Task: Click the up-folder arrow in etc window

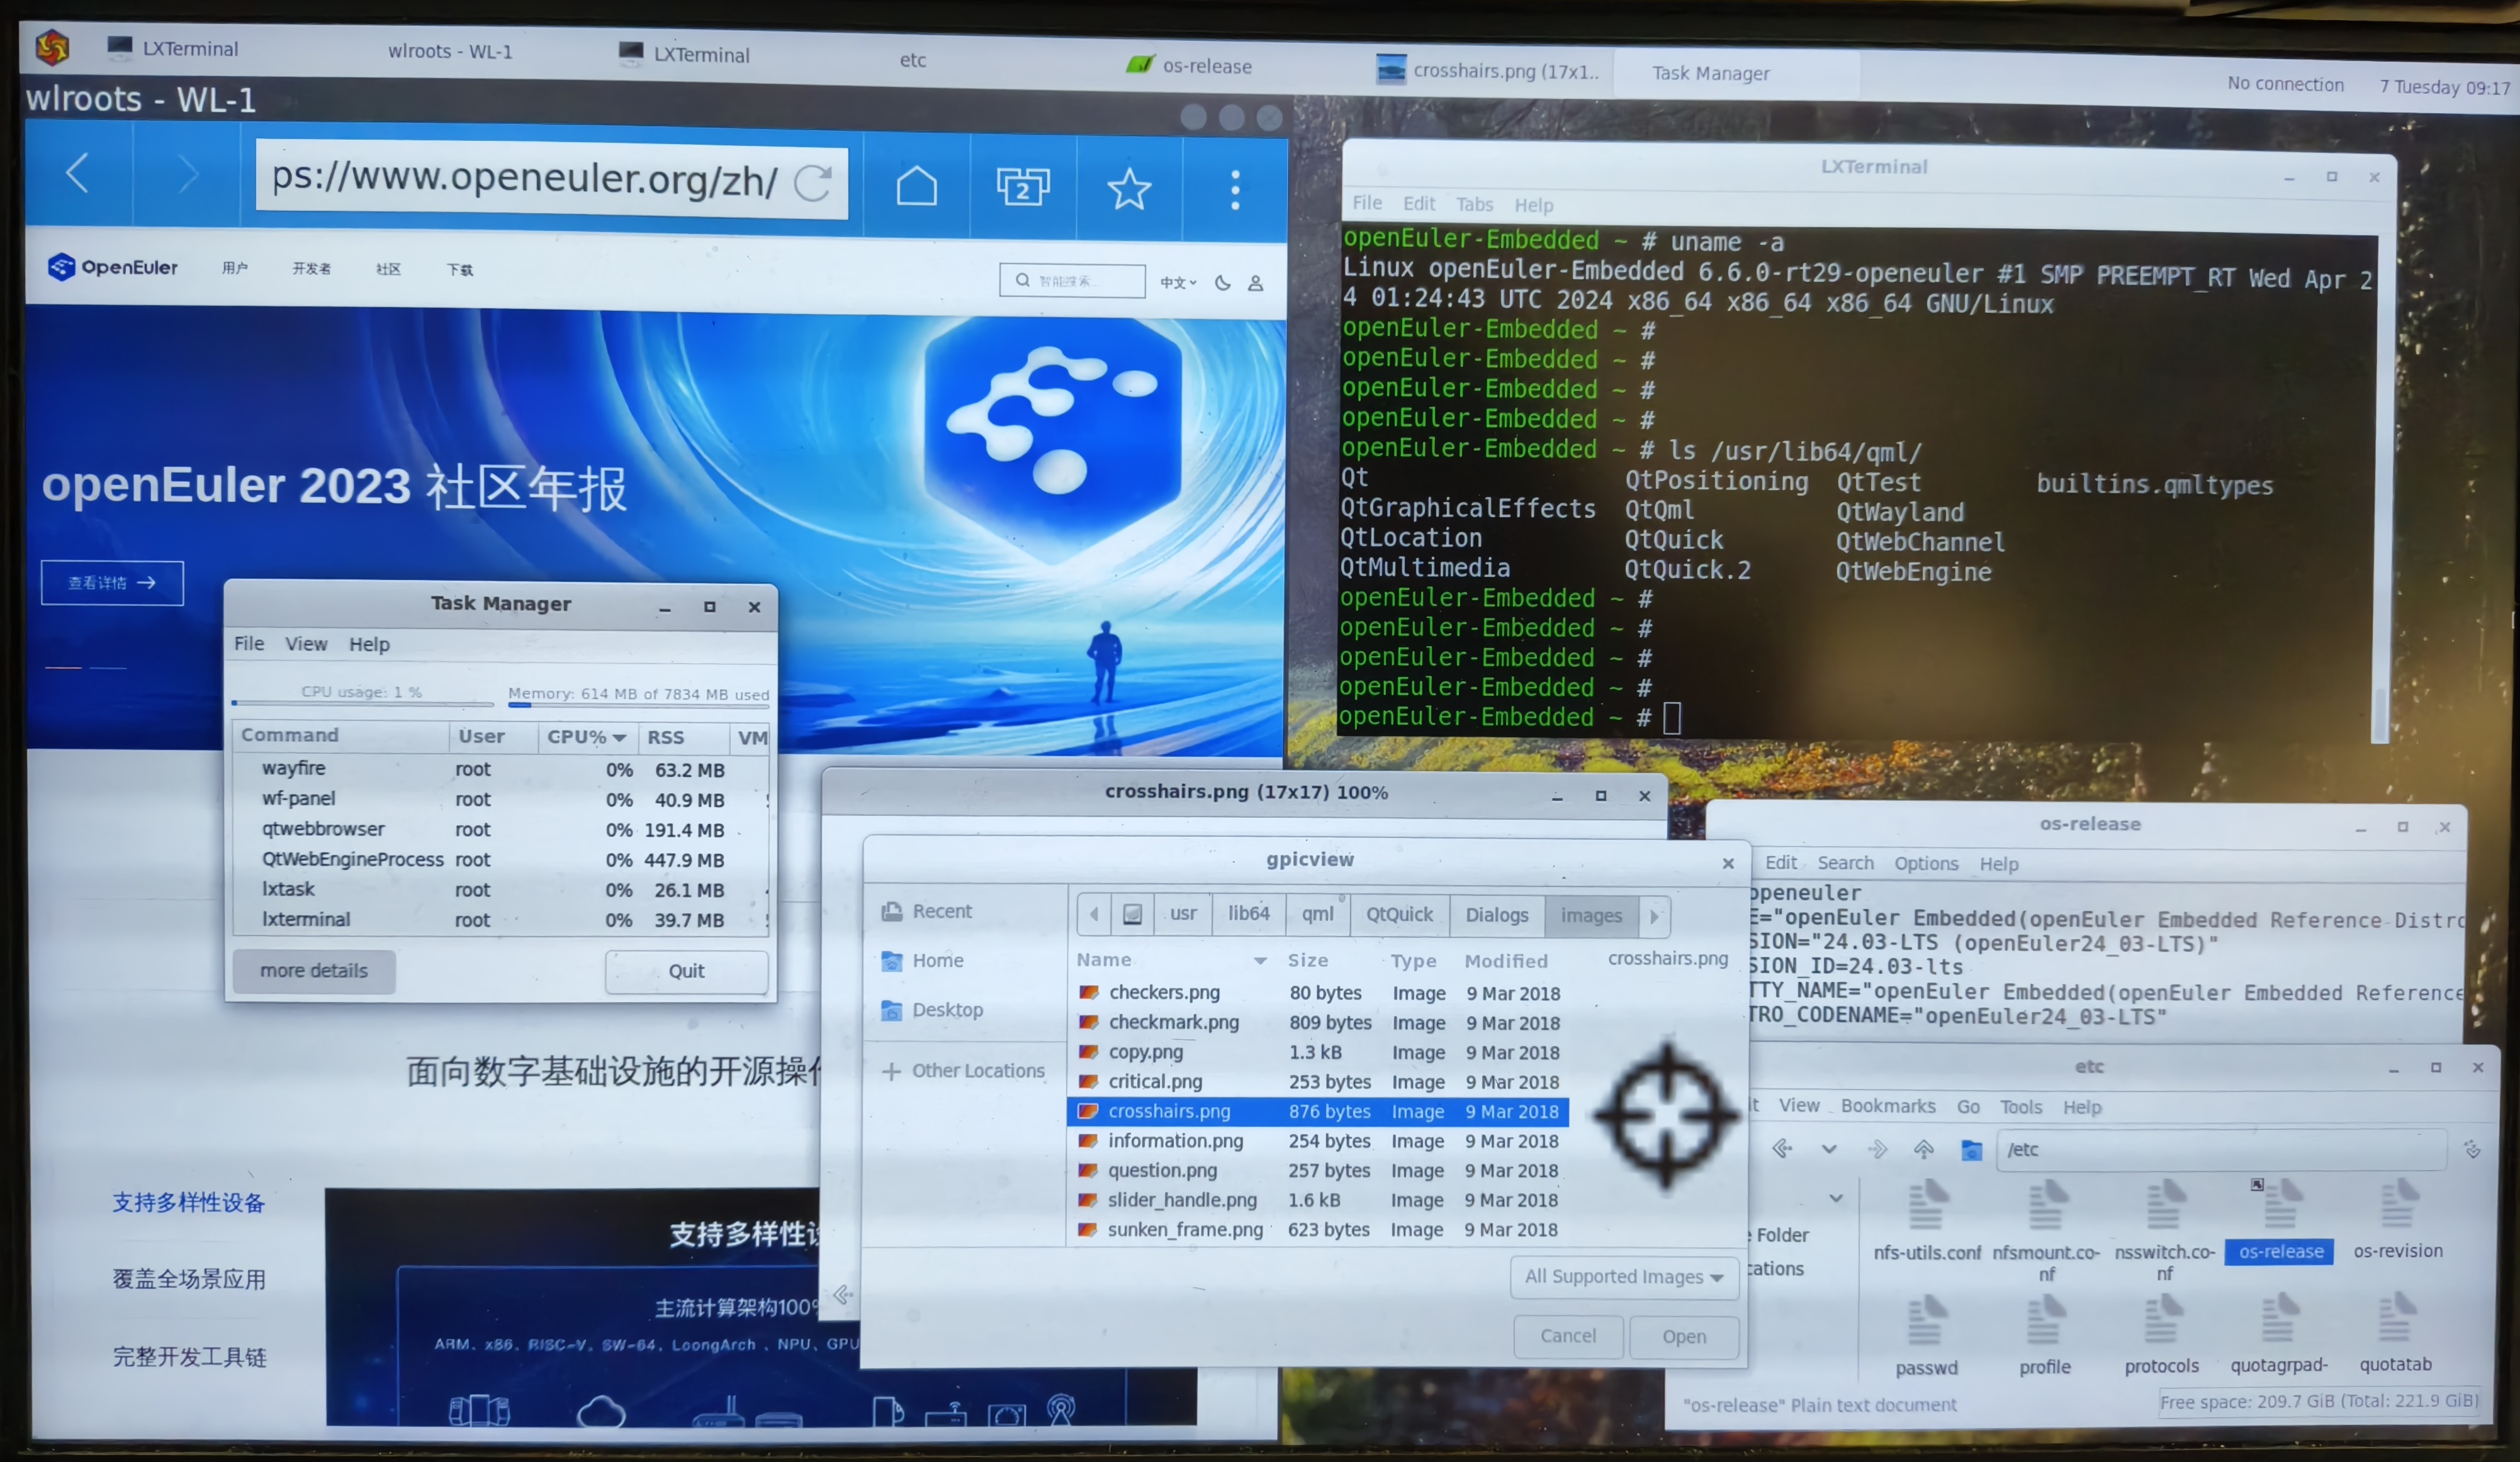Action: pyautogui.click(x=1923, y=1149)
